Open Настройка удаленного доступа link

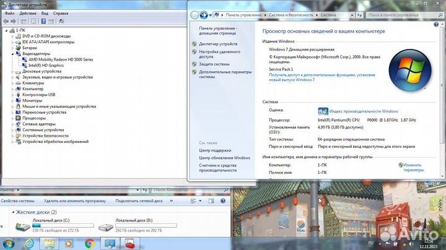[x=219, y=54]
